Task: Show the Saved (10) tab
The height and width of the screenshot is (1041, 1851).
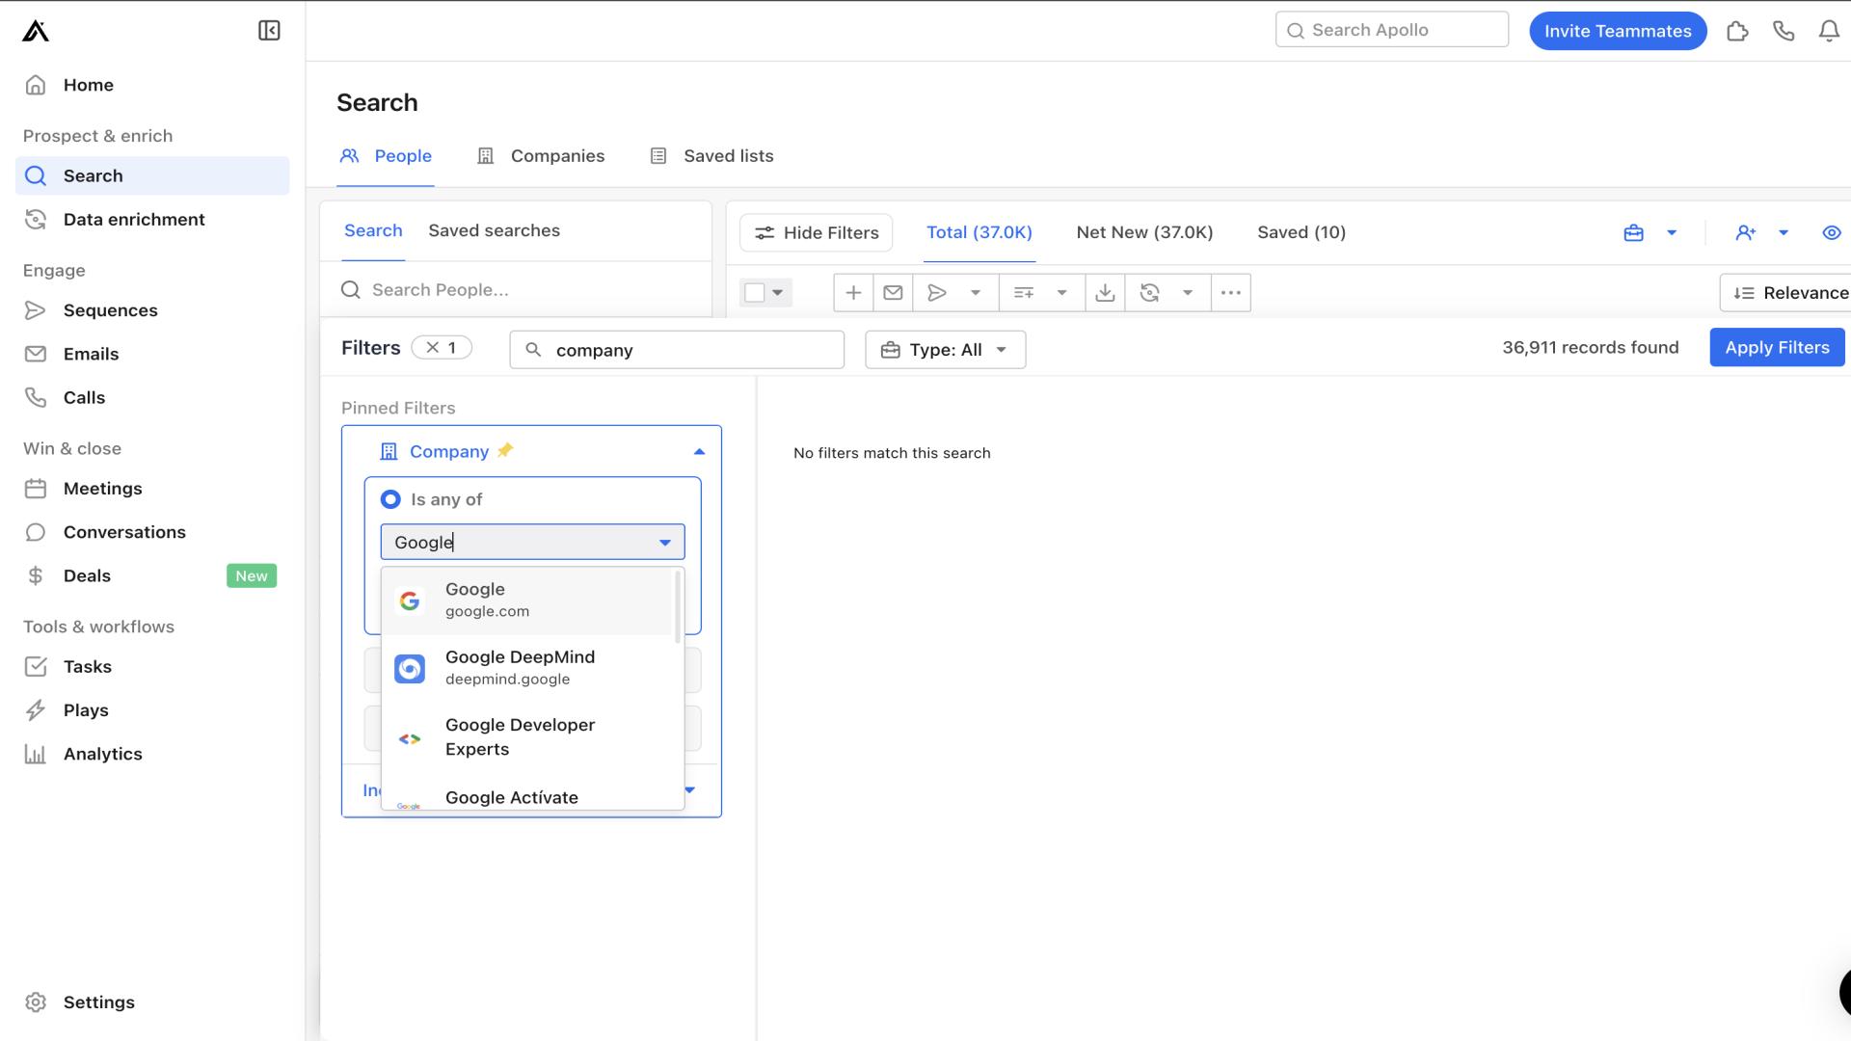Action: pyautogui.click(x=1301, y=232)
